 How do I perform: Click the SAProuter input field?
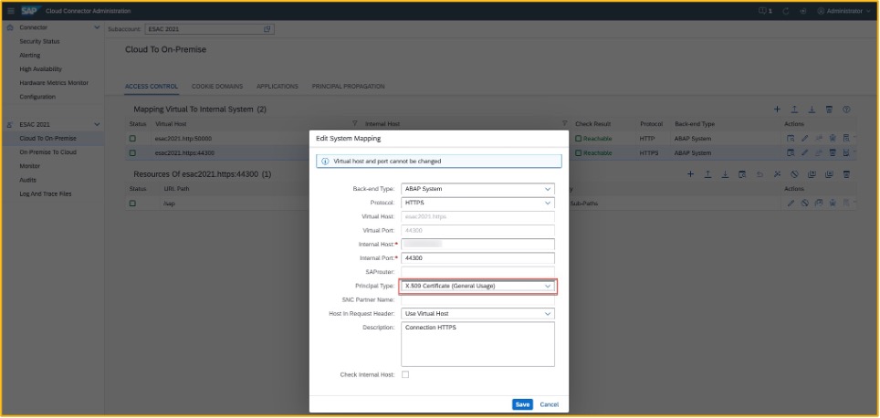(477, 272)
